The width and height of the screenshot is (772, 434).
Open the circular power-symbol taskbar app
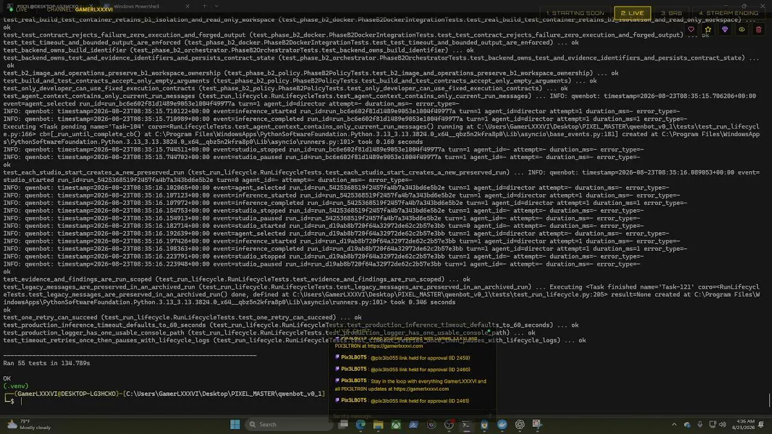(x=431, y=425)
